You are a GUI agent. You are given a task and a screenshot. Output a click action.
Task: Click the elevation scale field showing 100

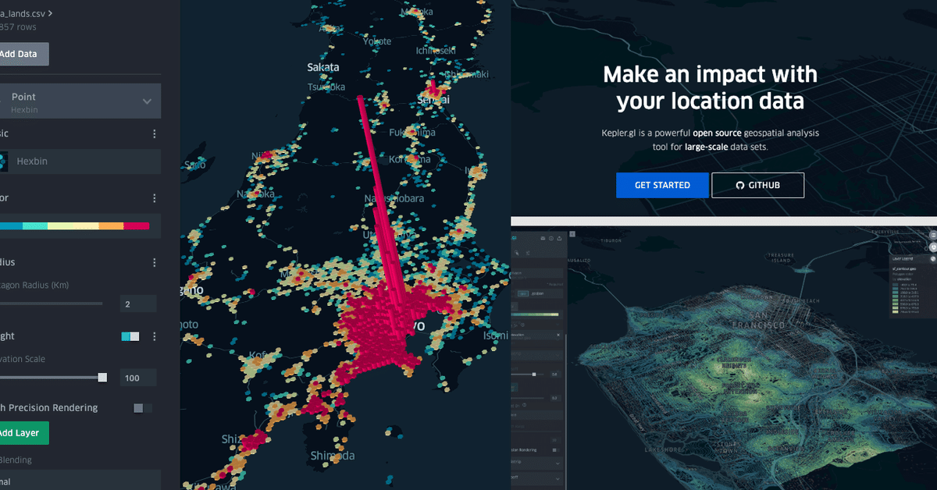pyautogui.click(x=138, y=378)
